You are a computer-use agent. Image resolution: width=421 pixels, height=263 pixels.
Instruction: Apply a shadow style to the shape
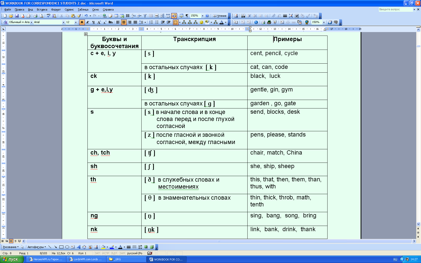tap(146, 247)
